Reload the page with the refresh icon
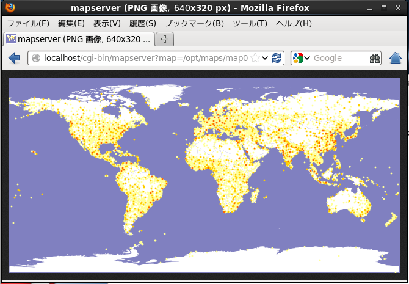 point(277,58)
